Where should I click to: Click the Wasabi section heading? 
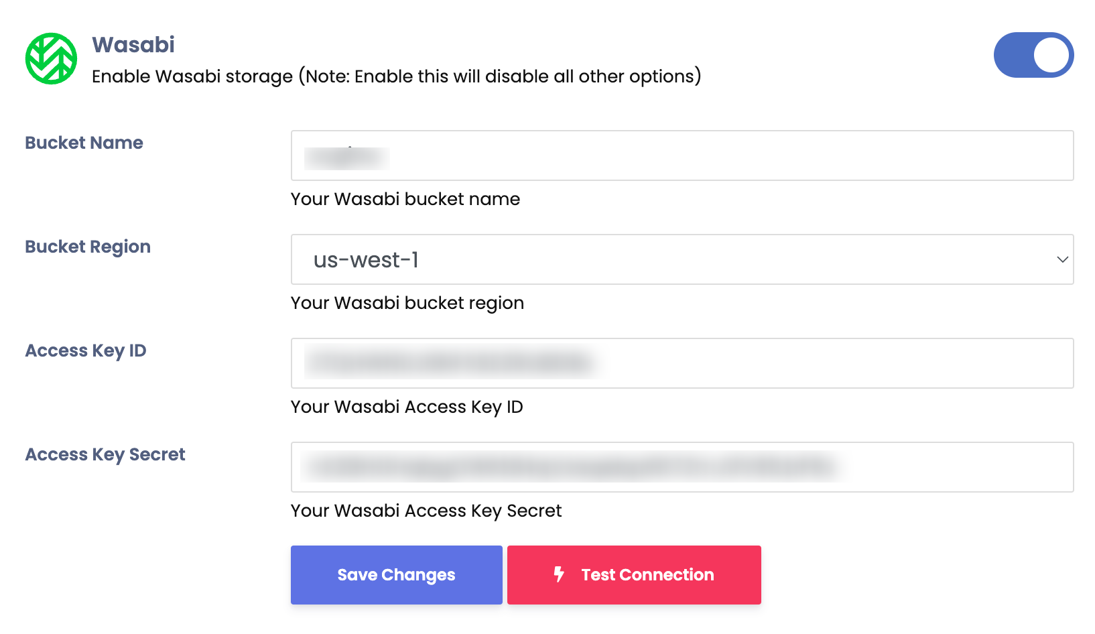coord(133,45)
